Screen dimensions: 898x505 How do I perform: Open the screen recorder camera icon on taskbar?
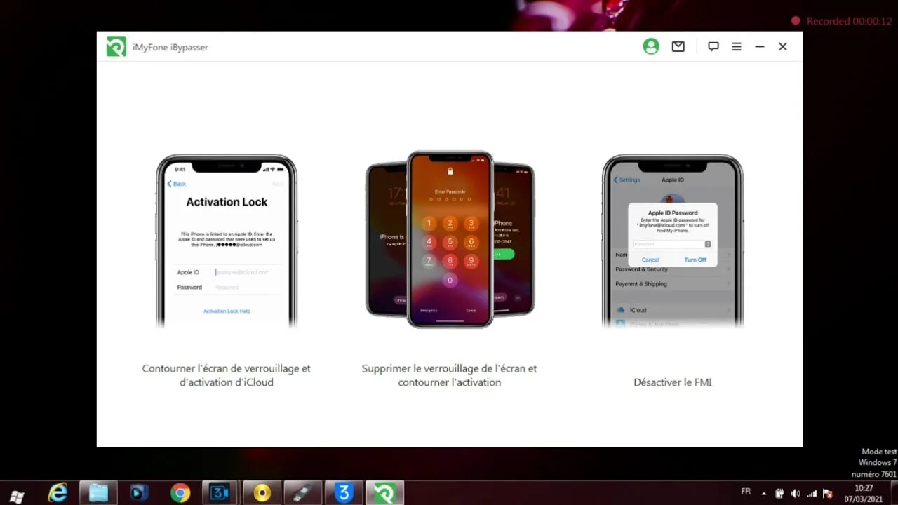[x=221, y=493]
